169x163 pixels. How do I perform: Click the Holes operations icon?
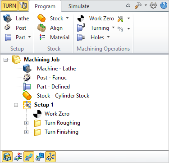click(81, 37)
